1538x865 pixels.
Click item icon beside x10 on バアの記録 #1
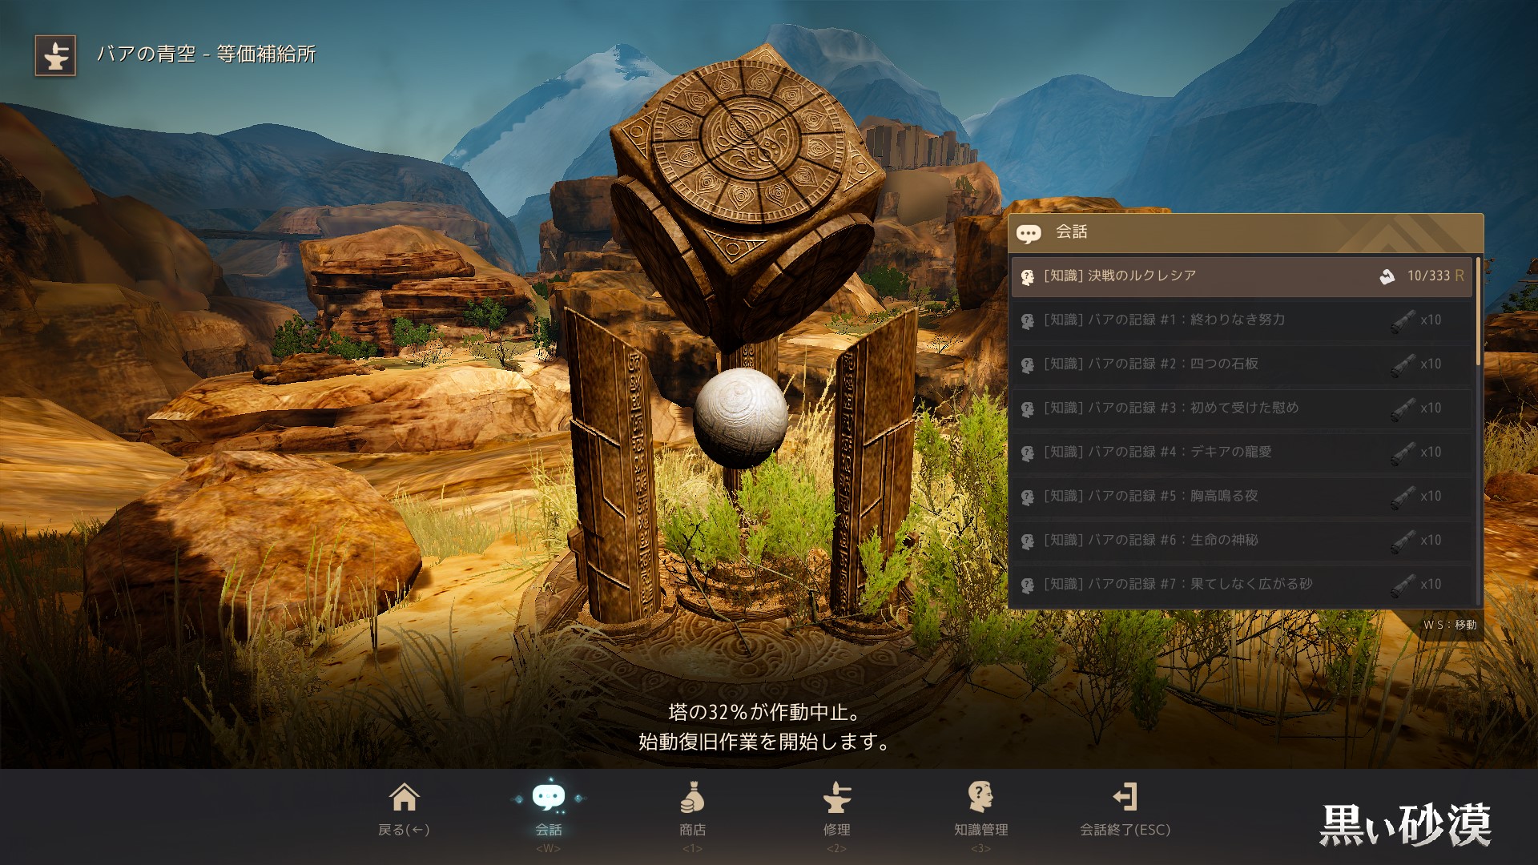(1403, 320)
